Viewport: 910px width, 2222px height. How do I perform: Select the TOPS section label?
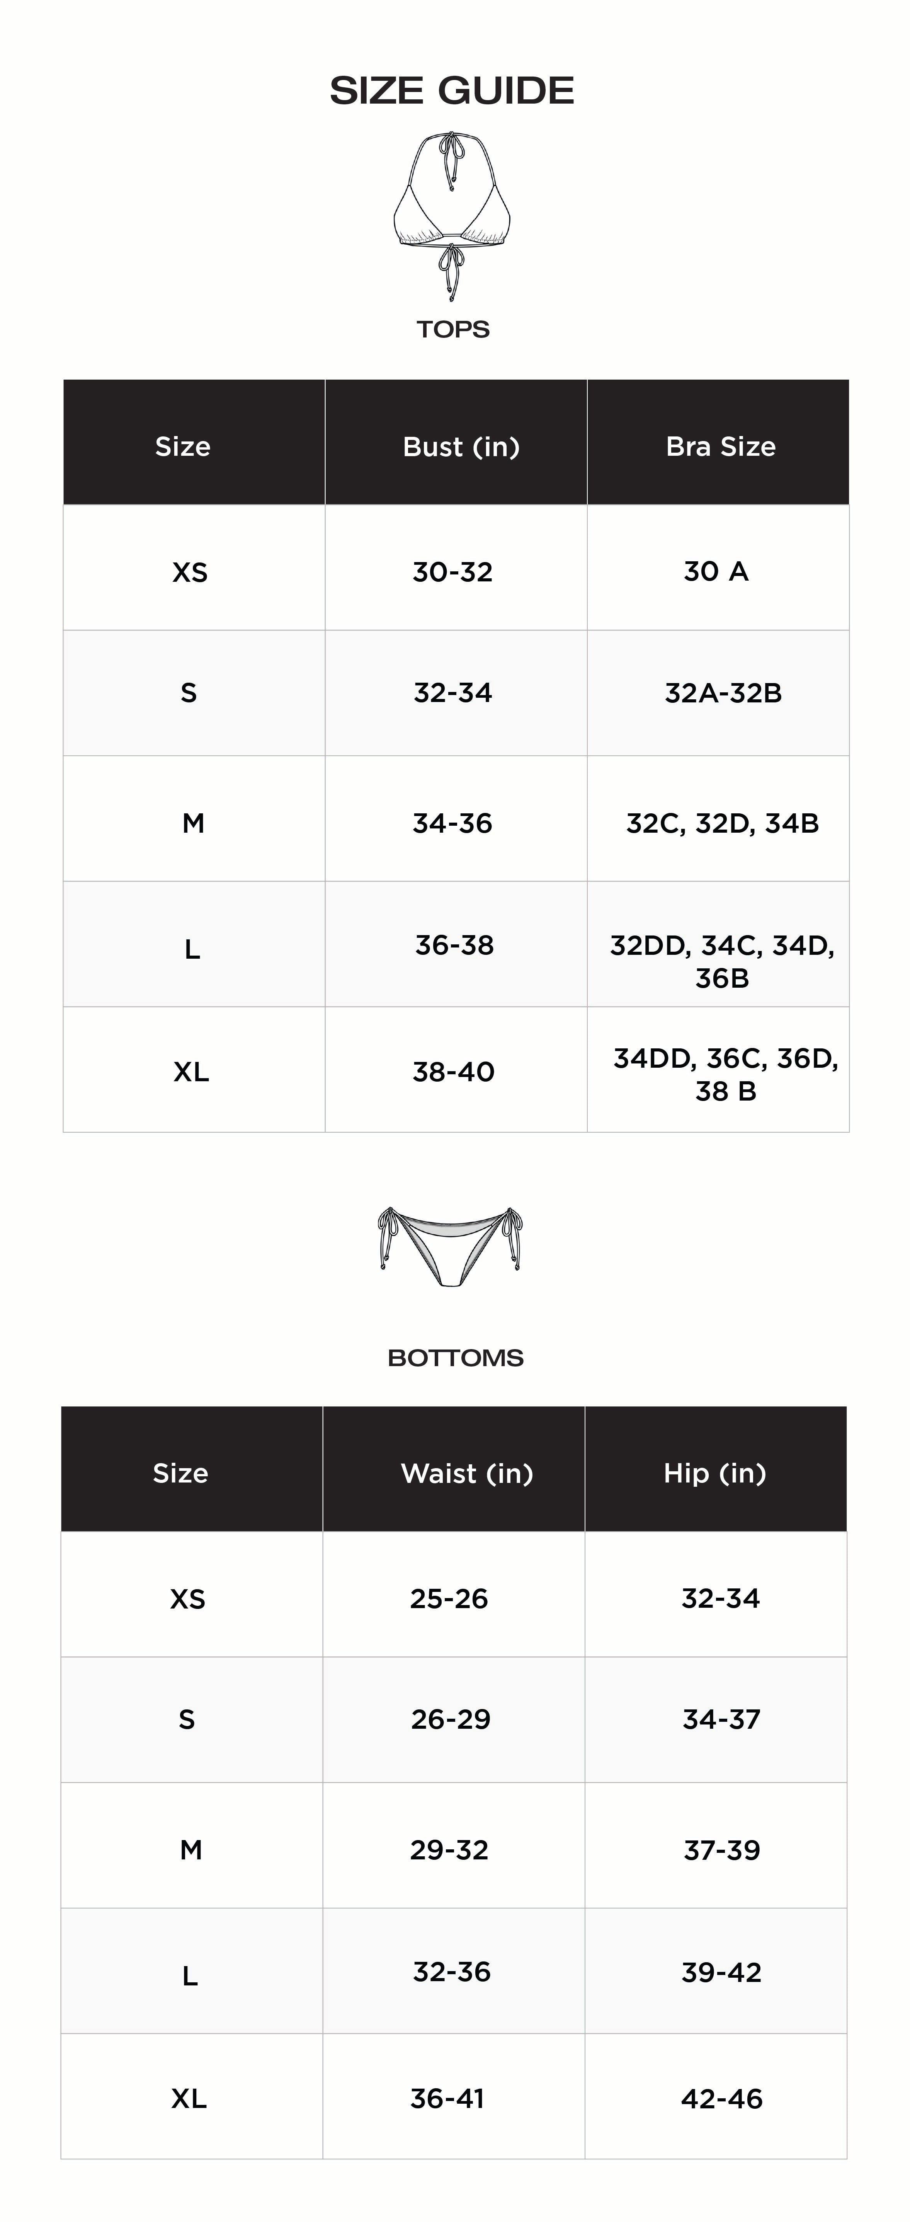453,329
